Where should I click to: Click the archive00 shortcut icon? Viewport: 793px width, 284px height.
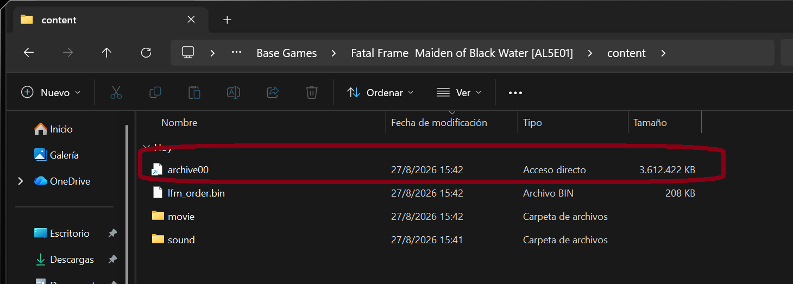(x=157, y=170)
